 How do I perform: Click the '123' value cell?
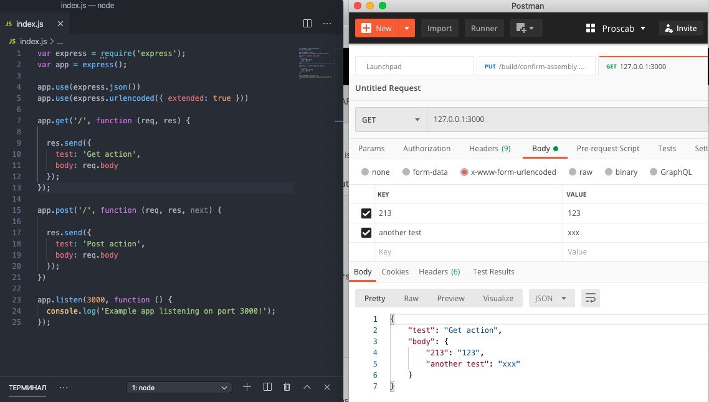pos(635,213)
